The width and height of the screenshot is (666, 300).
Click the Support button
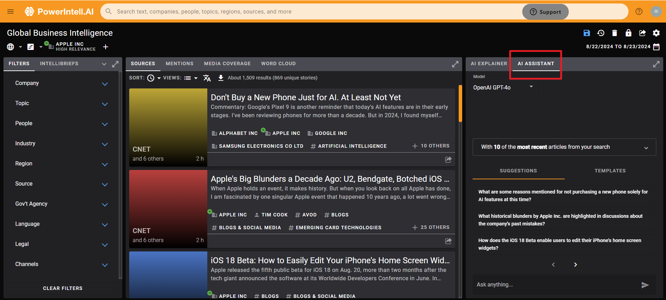coord(545,12)
